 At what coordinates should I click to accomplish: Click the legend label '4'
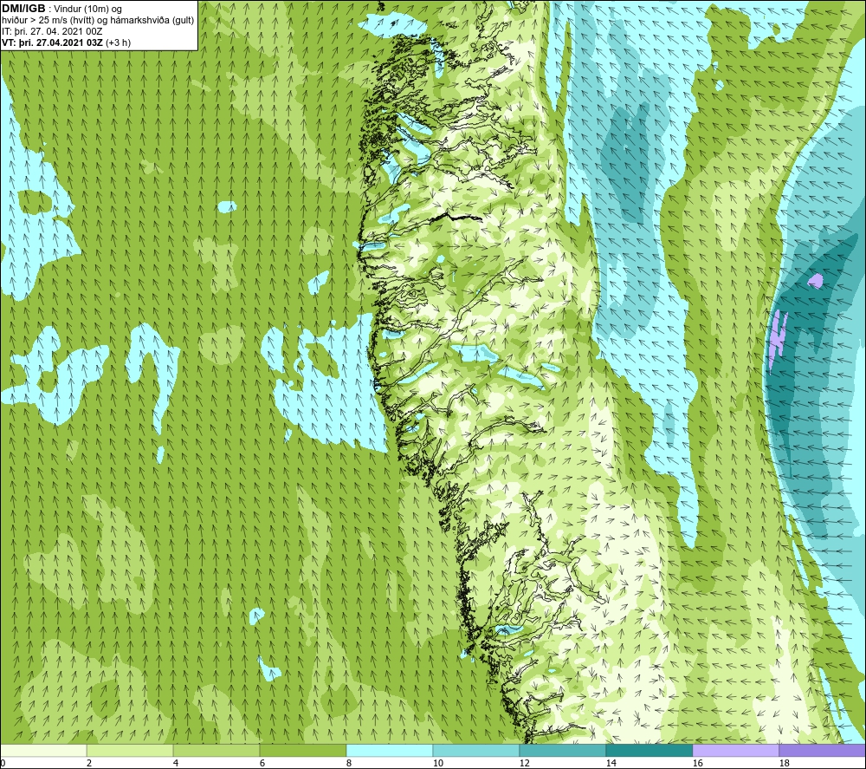[x=176, y=763]
